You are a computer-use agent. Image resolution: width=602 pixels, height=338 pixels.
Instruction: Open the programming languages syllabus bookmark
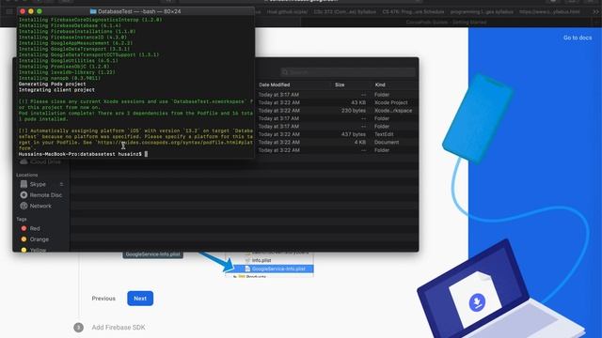[x=482, y=12]
